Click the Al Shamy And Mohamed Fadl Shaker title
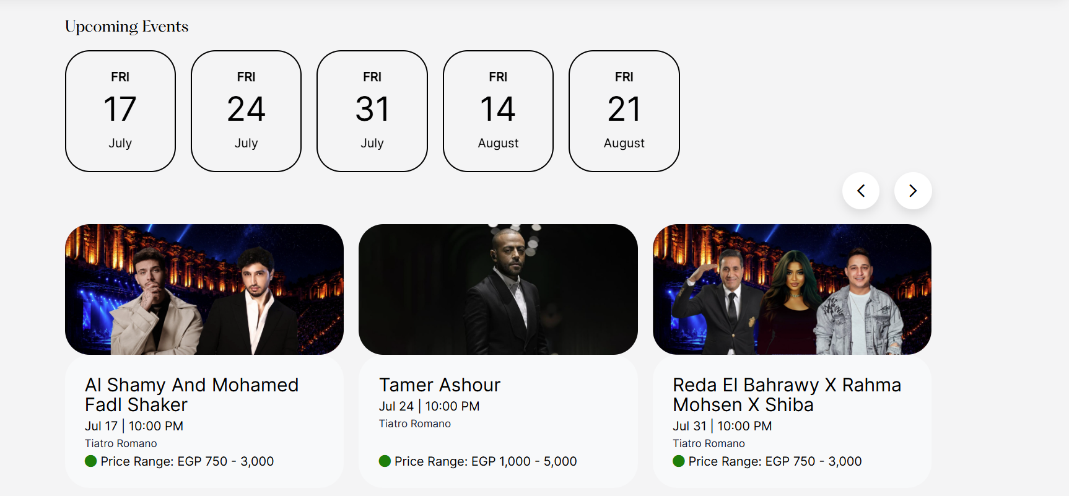This screenshot has width=1069, height=496. (192, 394)
